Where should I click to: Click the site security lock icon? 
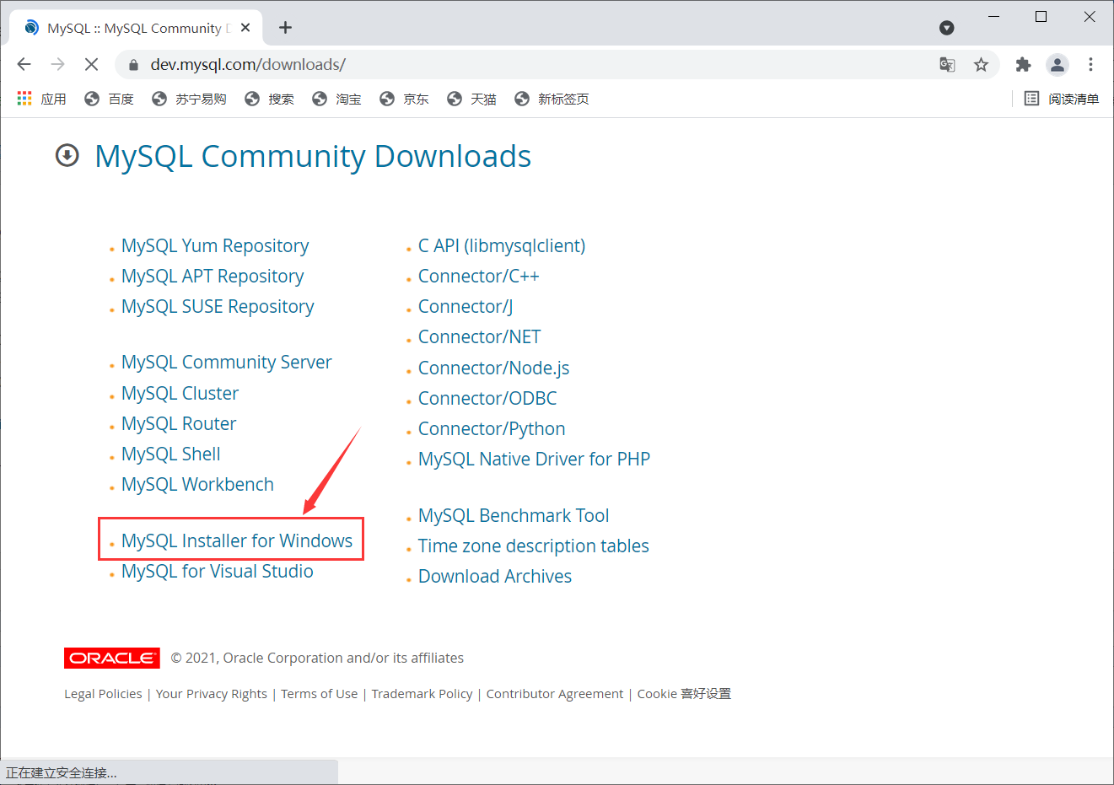point(132,65)
